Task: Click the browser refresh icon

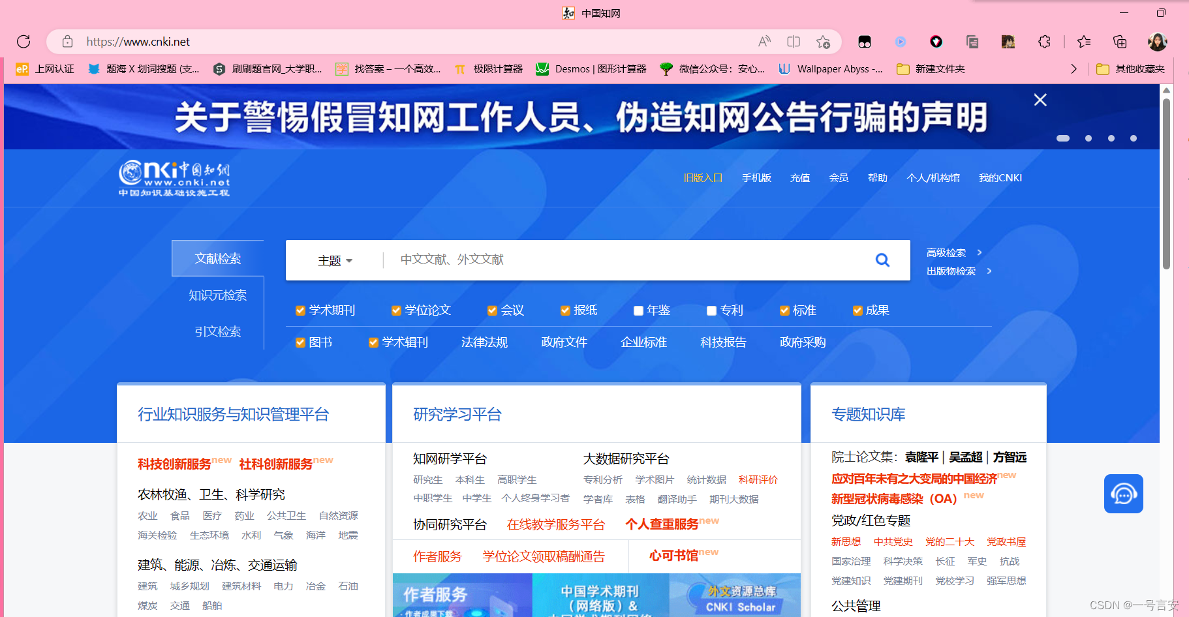Action: (x=23, y=42)
